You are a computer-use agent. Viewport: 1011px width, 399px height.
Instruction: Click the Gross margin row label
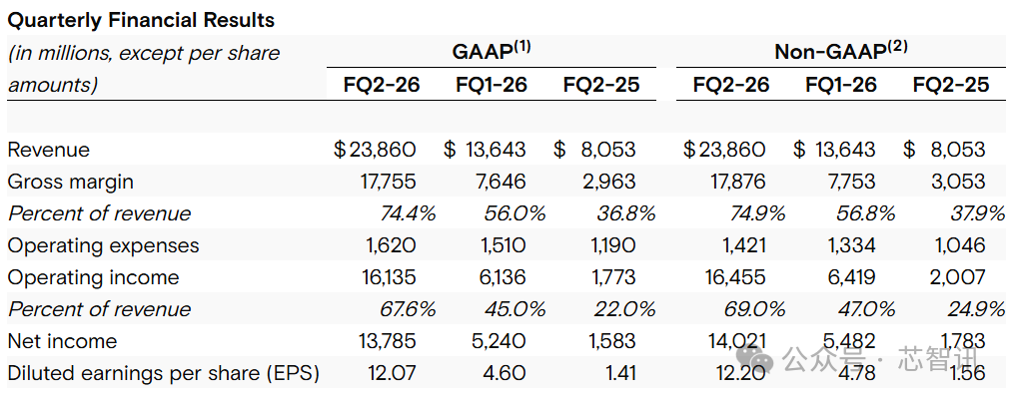point(70,182)
